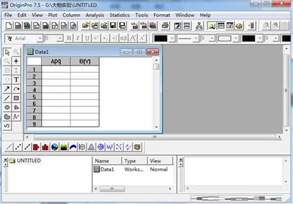Click the Name column header
The image size is (293, 204).
coord(107,161)
